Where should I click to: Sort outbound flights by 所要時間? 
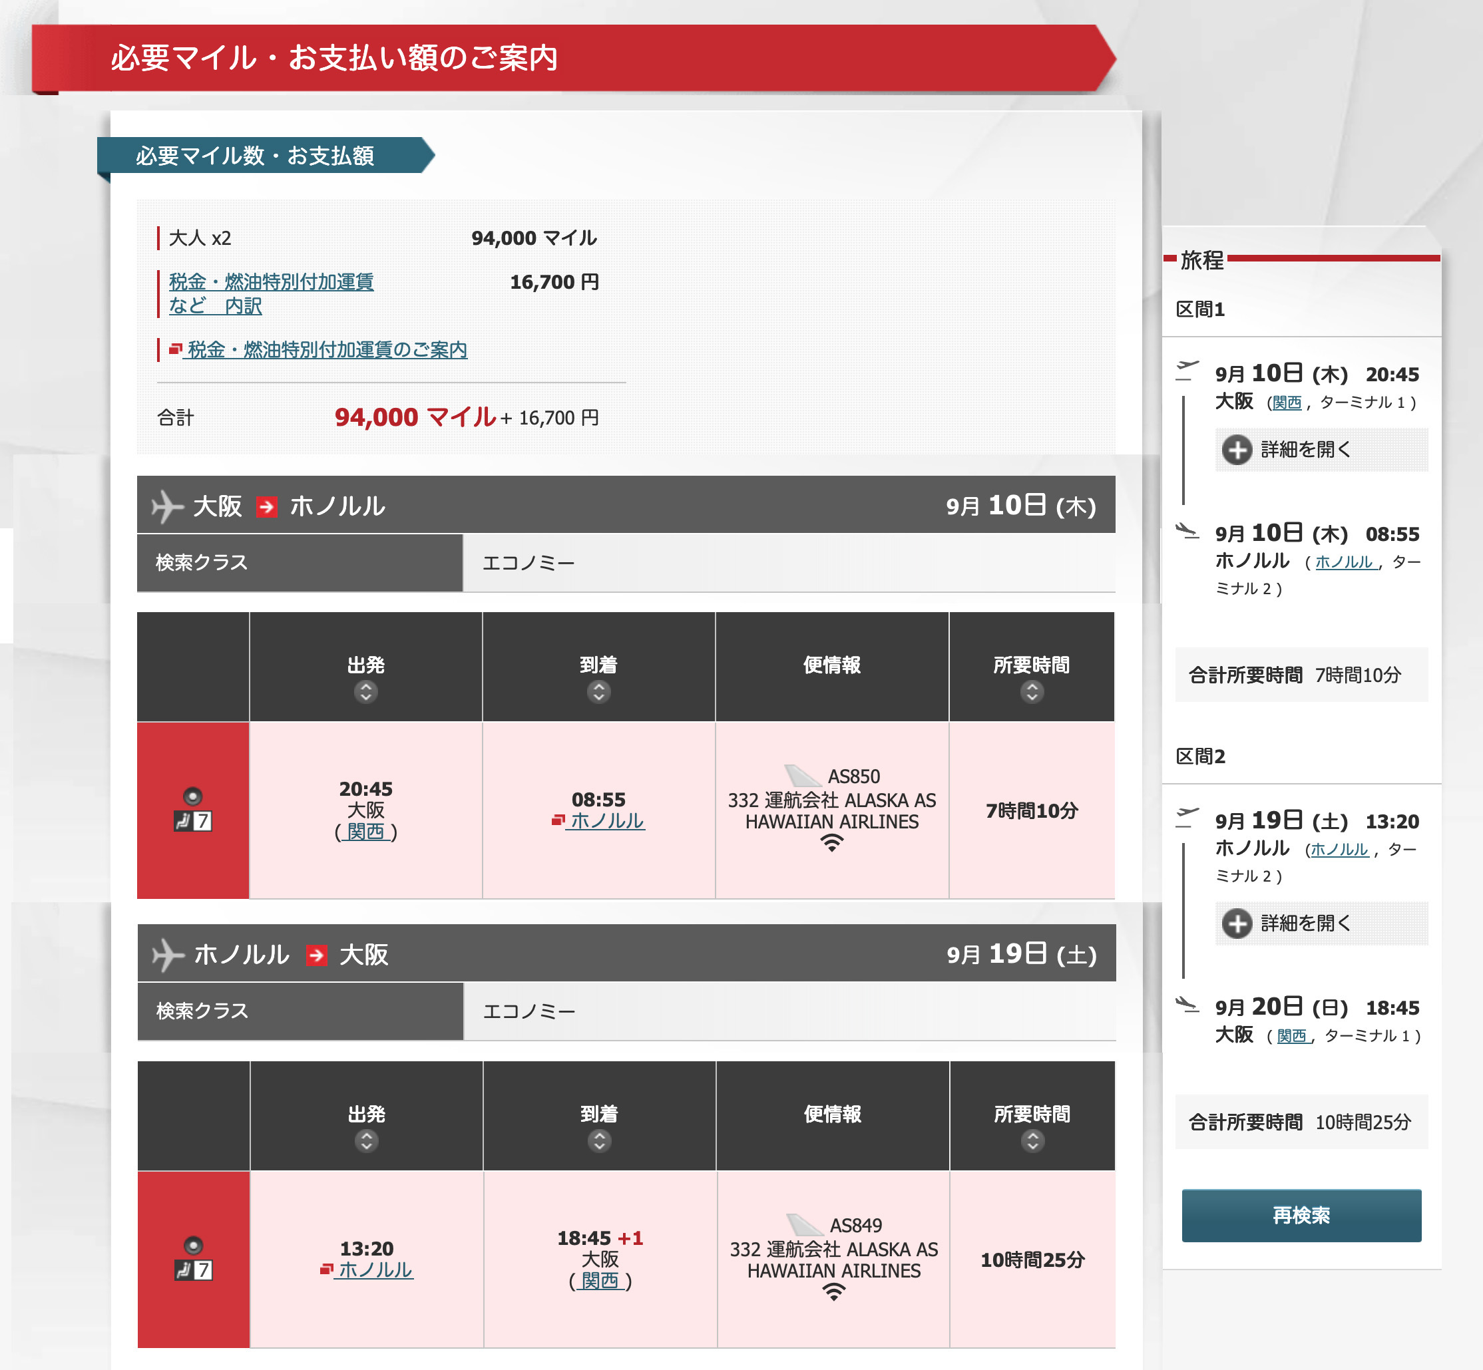1032,692
